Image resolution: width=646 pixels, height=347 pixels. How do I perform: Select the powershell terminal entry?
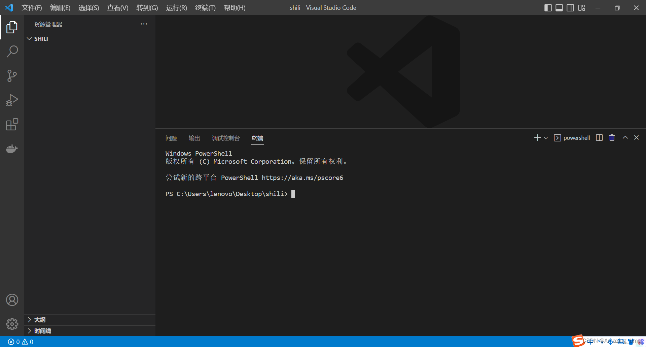point(572,138)
